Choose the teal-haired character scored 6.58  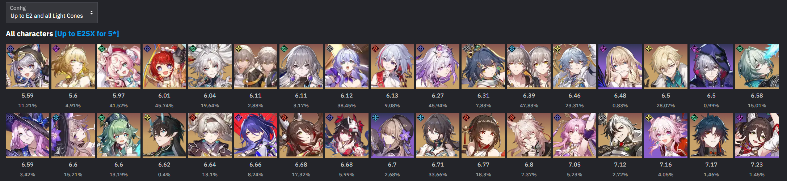tap(757, 66)
